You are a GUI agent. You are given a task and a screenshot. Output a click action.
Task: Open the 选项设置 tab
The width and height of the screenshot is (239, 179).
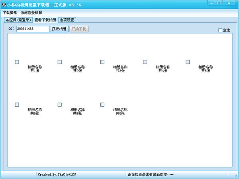point(67,20)
